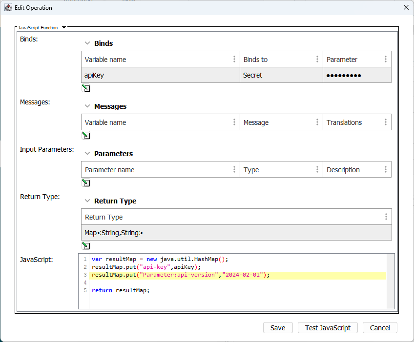Open Description column options menu

[x=386, y=170]
